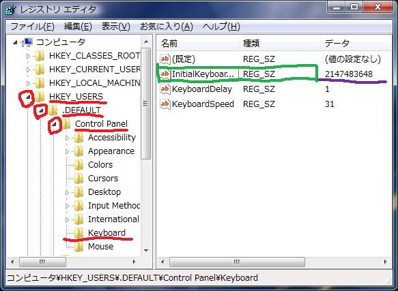Open the お気に入り(A) menu
Viewport: 398px width, 291px height.
tap(167, 27)
